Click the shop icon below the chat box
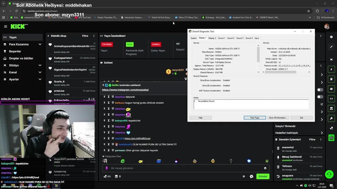The height and width of the screenshot is (189, 337). coord(116,176)
